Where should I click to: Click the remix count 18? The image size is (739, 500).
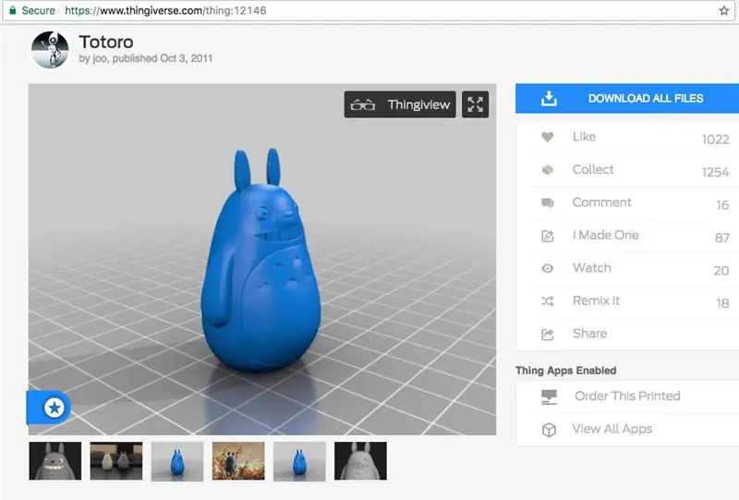tap(722, 303)
